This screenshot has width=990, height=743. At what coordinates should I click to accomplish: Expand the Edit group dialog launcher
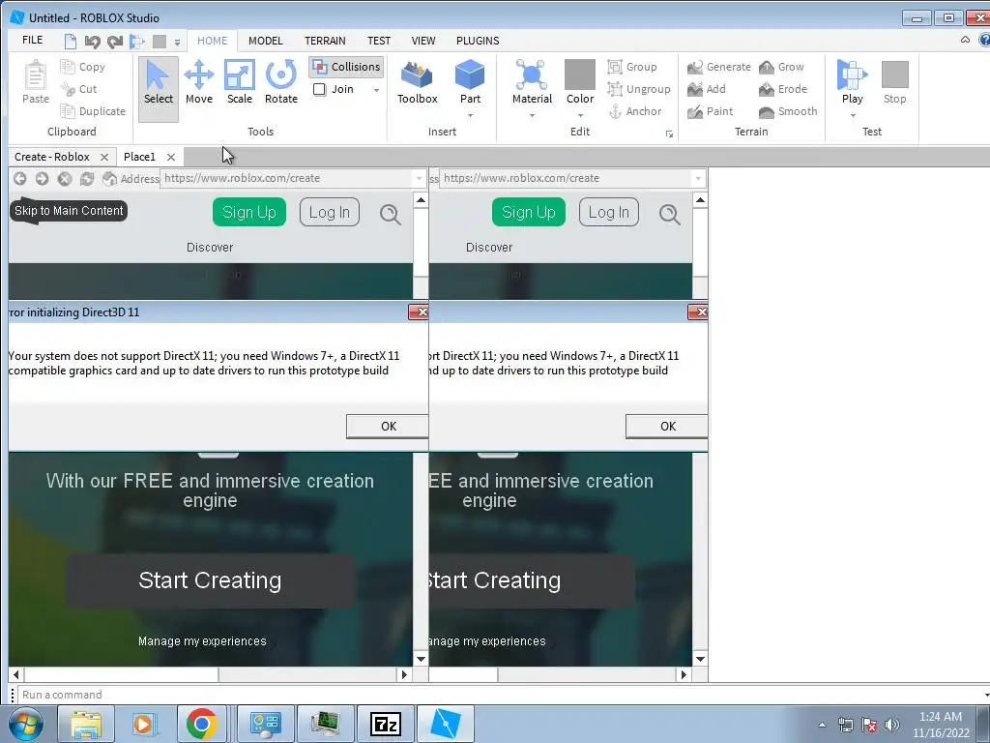click(669, 134)
